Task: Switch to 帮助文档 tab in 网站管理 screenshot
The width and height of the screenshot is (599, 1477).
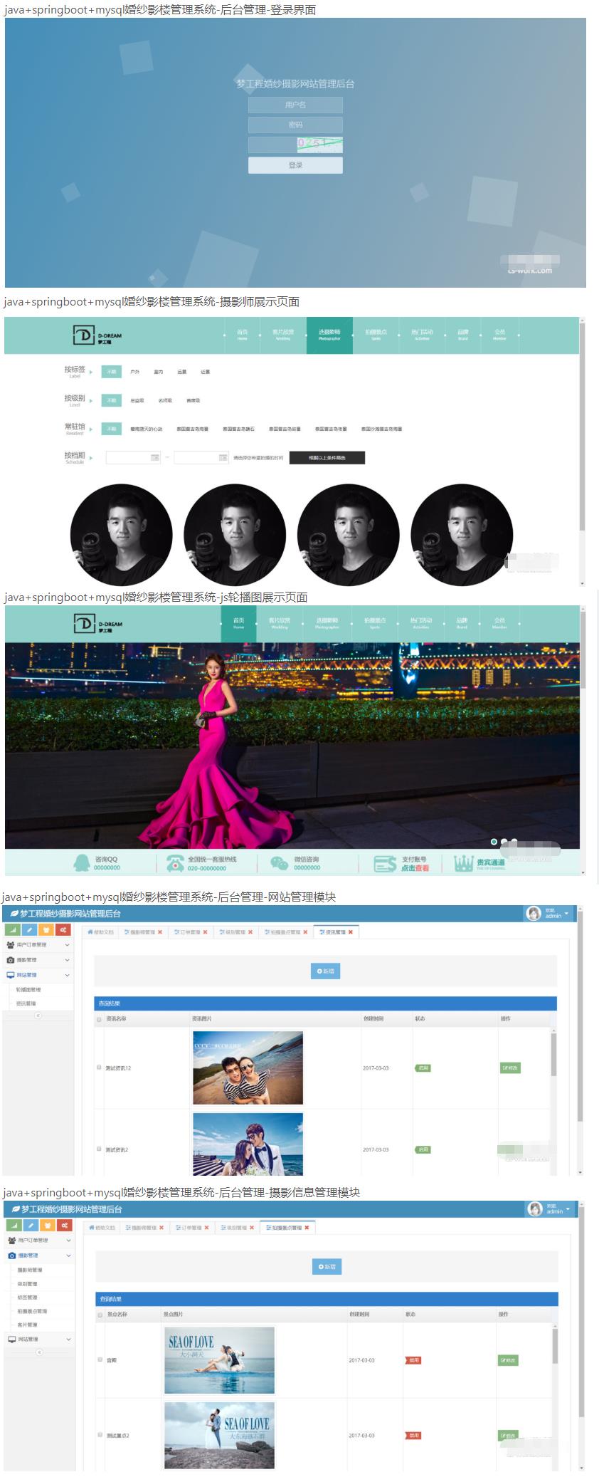Action: point(100,932)
